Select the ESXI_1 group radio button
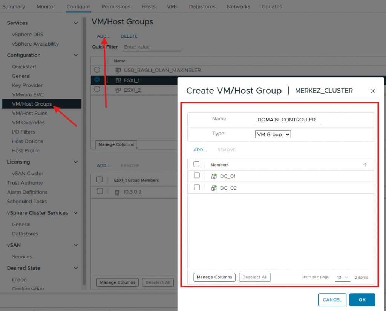Image resolution: width=386 pixels, height=311 pixels. 97,79
